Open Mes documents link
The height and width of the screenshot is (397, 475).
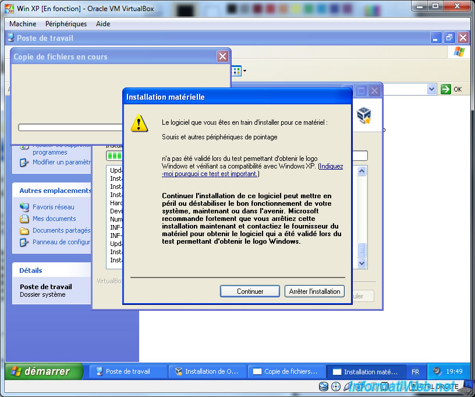pyautogui.click(x=54, y=219)
